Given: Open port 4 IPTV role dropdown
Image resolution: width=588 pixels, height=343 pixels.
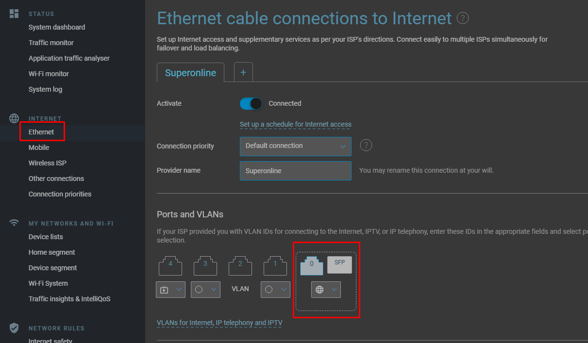Looking at the screenshot, I should (170, 290).
